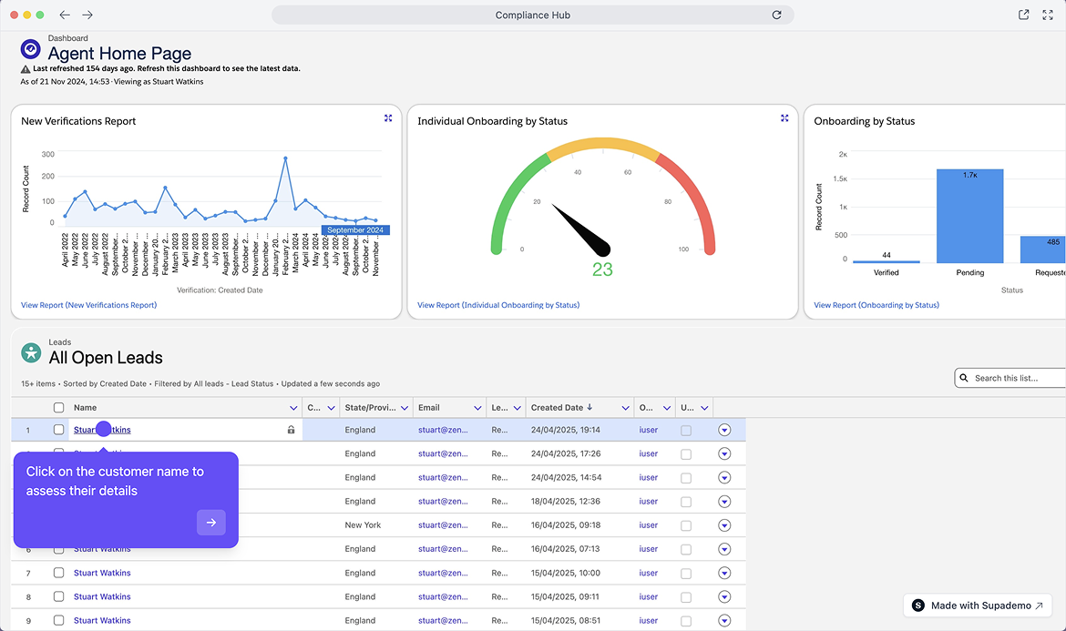Image resolution: width=1066 pixels, height=631 pixels.
Task: Toggle the select-all leads checkbox
Action: tap(59, 408)
